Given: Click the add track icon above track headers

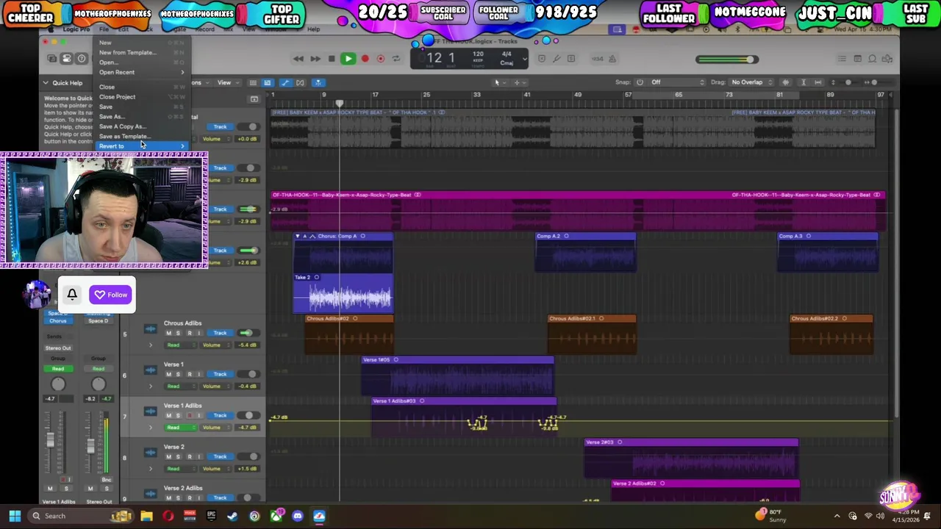Looking at the screenshot, I should pos(254,99).
